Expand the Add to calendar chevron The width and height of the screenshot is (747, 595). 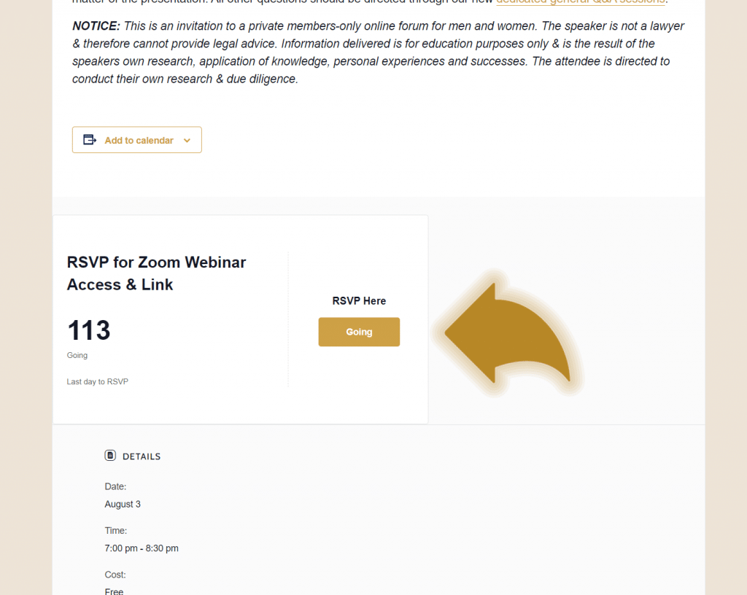pyautogui.click(x=187, y=141)
